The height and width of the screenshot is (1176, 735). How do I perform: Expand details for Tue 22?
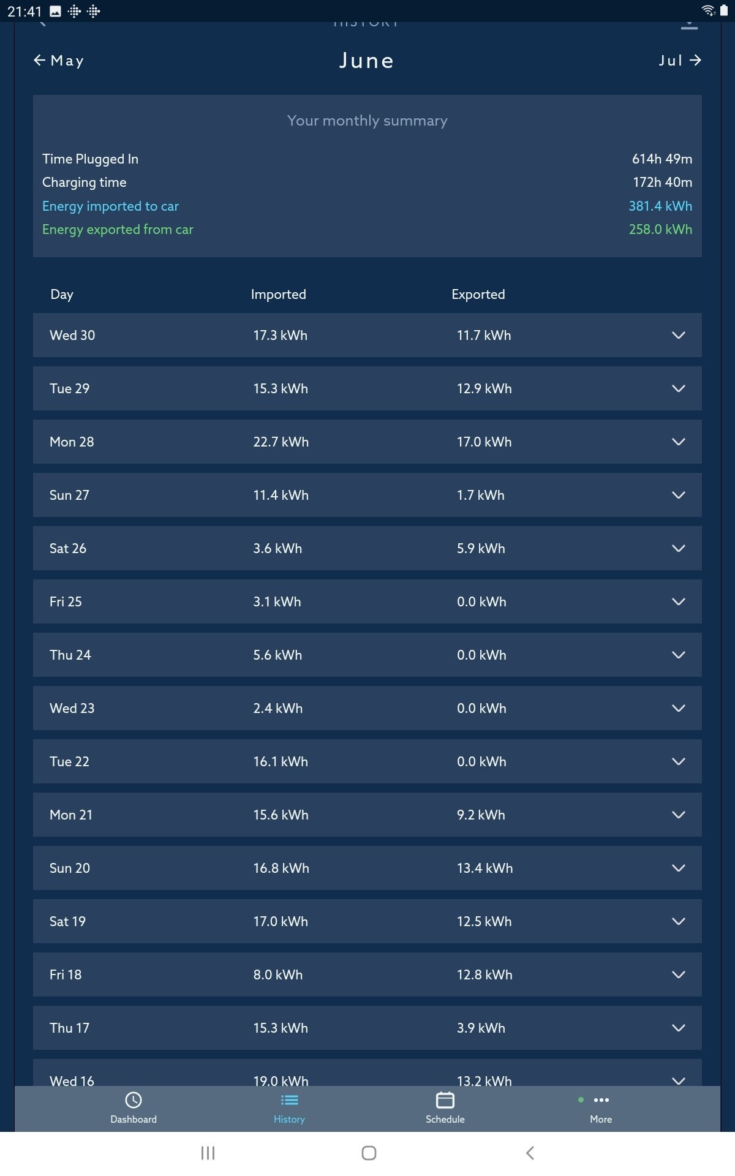tap(677, 761)
